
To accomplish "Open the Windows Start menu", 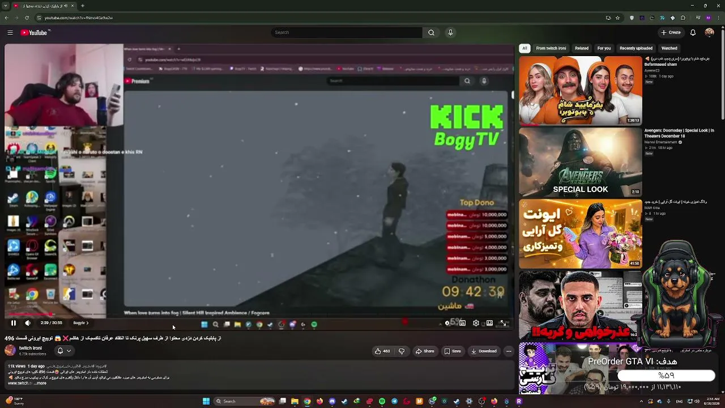I will click(x=206, y=401).
